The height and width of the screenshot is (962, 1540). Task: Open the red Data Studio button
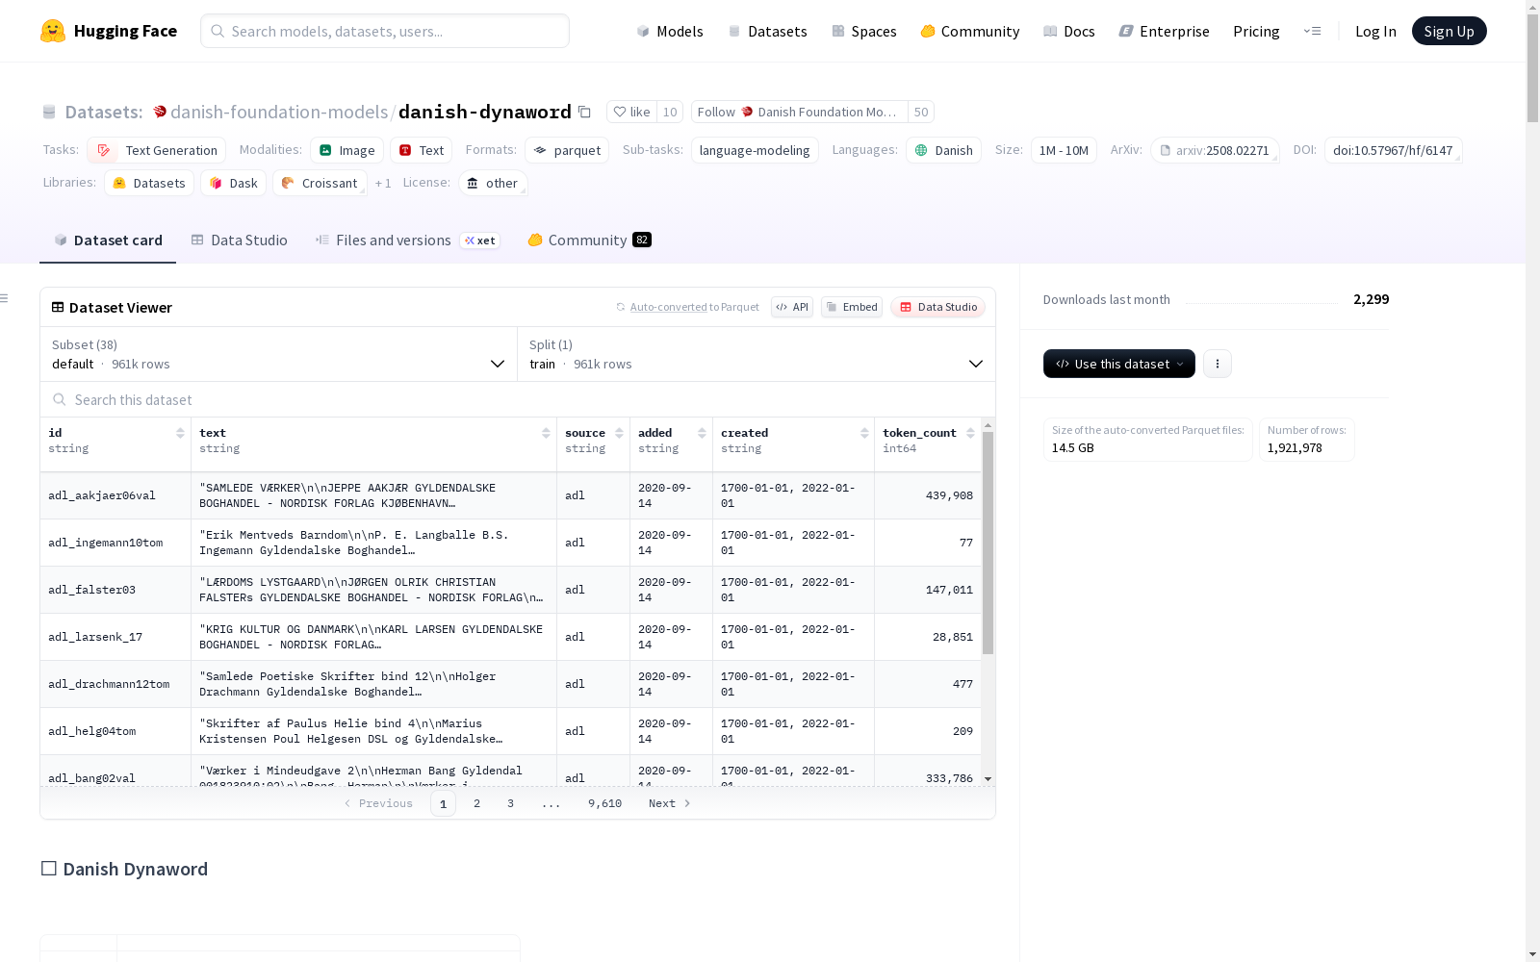[938, 307]
